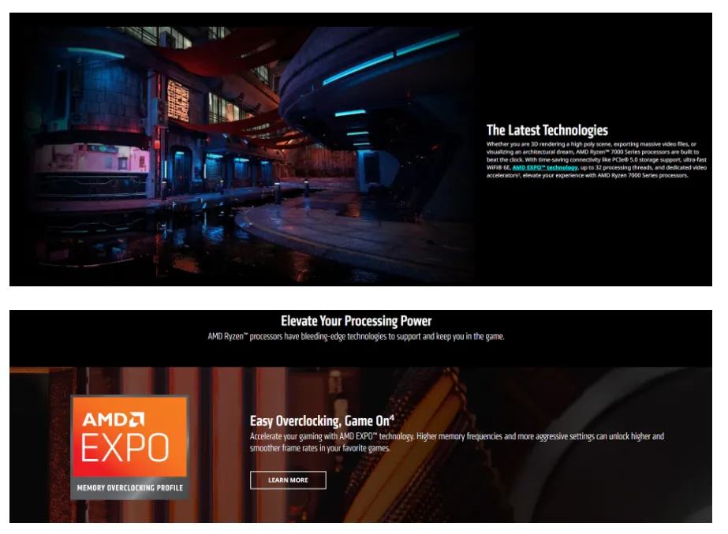The width and height of the screenshot is (728, 534).
Task: Click the LEARN MORE button
Action: click(288, 480)
